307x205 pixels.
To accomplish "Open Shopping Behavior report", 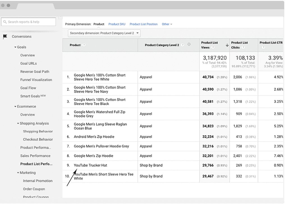I will coord(38,131).
